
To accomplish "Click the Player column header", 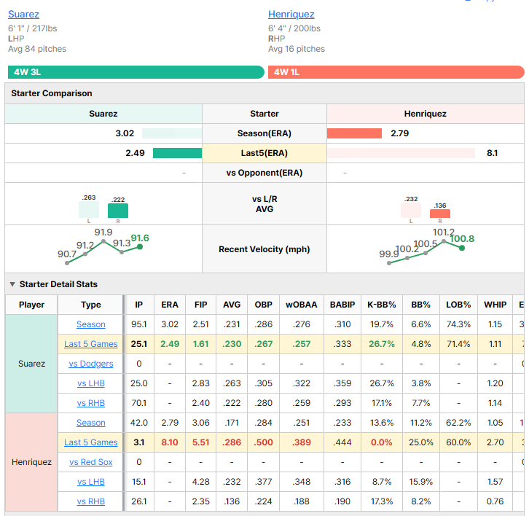I will pyautogui.click(x=32, y=305).
